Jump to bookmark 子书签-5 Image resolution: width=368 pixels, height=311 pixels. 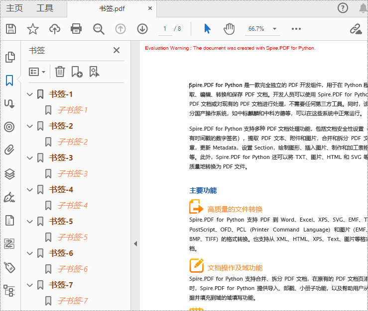(73, 237)
